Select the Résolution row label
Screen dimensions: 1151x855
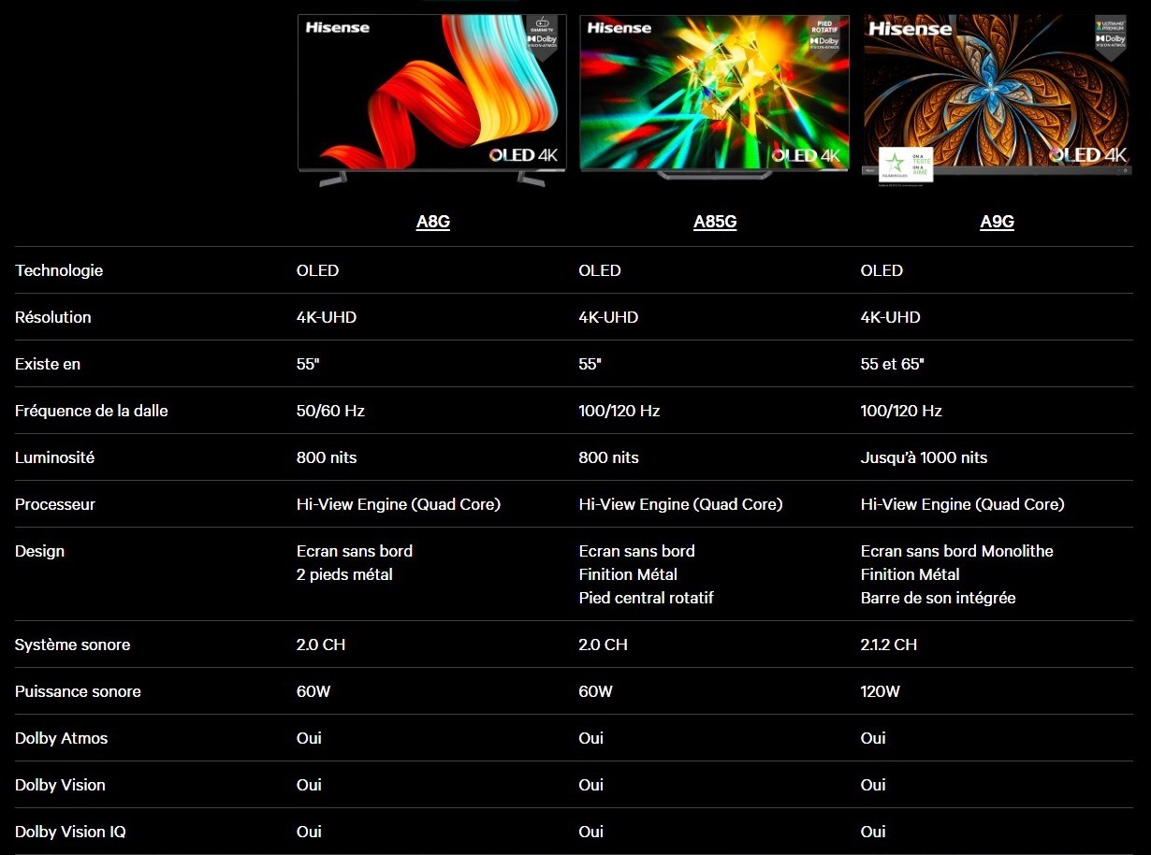coord(53,317)
